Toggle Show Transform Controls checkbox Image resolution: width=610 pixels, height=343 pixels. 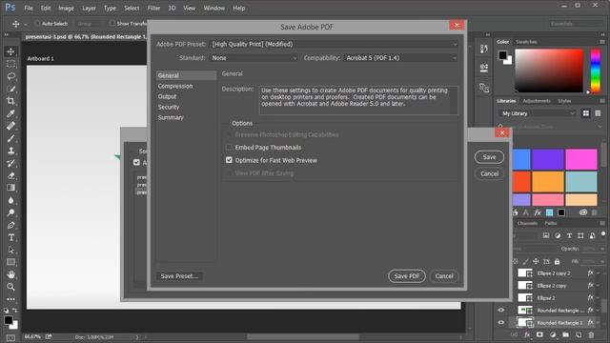coord(112,24)
